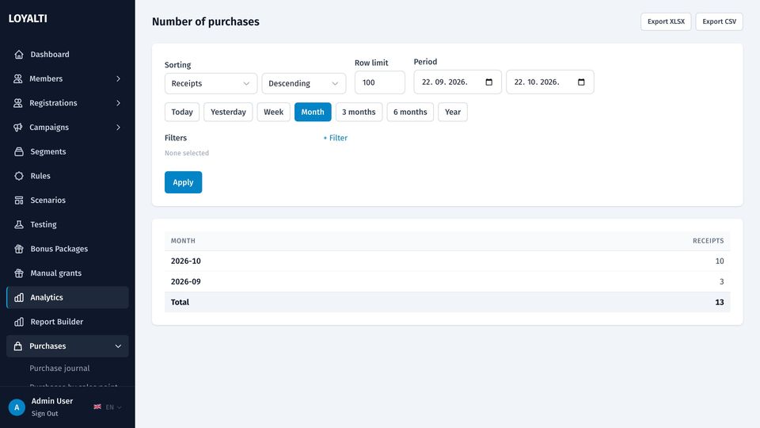Choose the 6 months period preset
Screen dimensions: 760x428
pyautogui.click(x=410, y=112)
